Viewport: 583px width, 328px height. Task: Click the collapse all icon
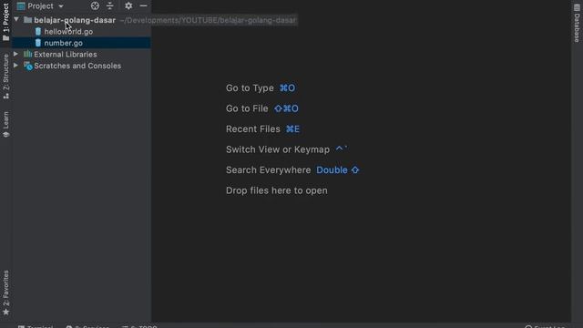click(109, 5)
